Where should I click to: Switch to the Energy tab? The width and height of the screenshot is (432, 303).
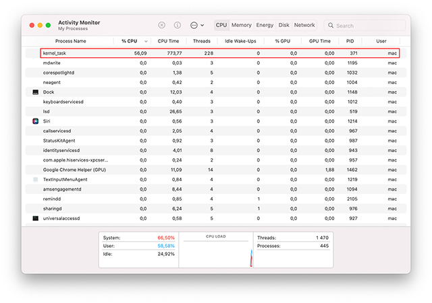tap(265, 25)
